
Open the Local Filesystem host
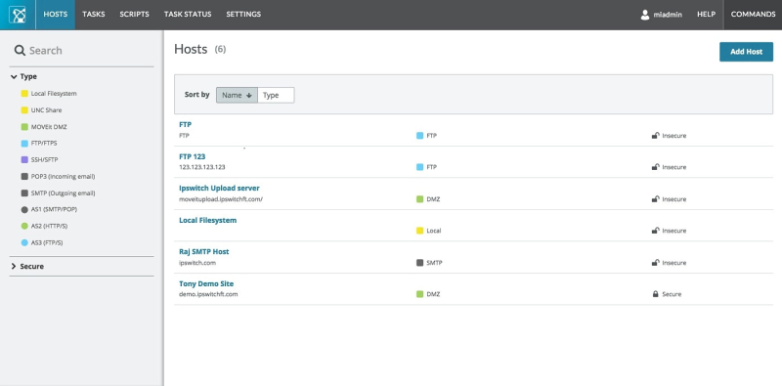[x=208, y=221]
